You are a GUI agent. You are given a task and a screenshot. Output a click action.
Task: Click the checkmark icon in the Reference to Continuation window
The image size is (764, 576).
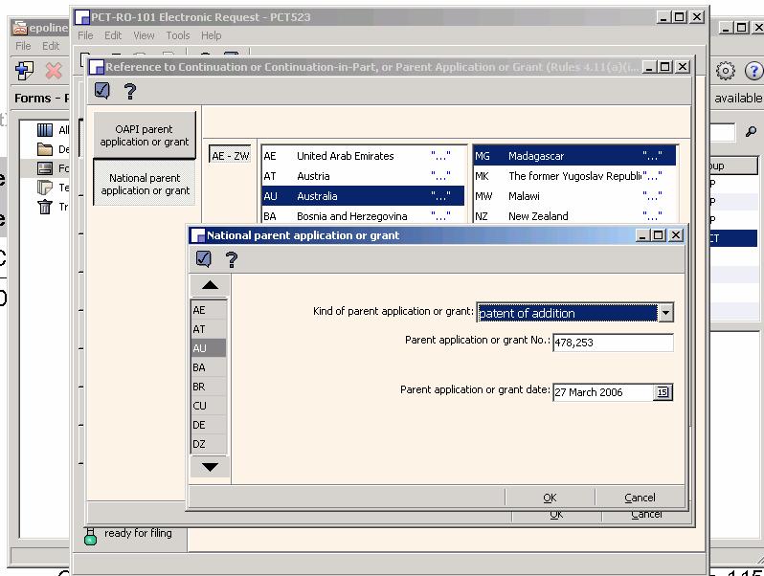(102, 91)
